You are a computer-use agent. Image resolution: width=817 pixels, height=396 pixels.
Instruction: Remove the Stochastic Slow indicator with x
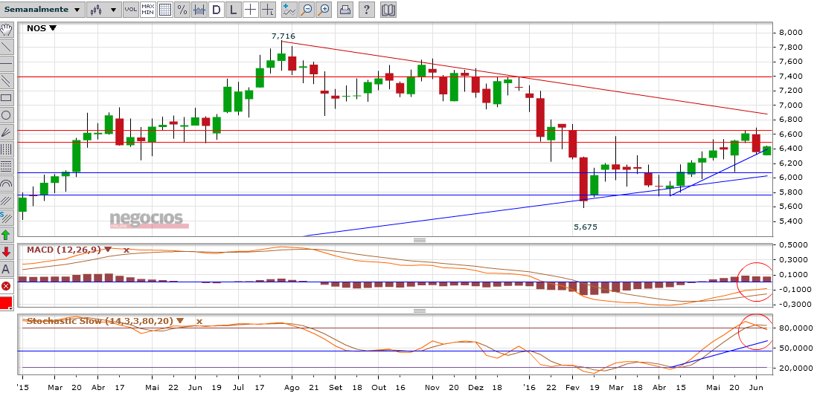point(199,322)
